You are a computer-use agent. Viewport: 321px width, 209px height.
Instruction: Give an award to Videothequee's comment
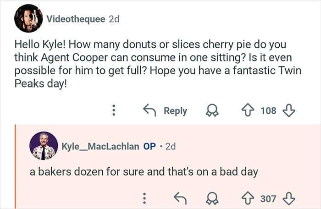(x=213, y=110)
